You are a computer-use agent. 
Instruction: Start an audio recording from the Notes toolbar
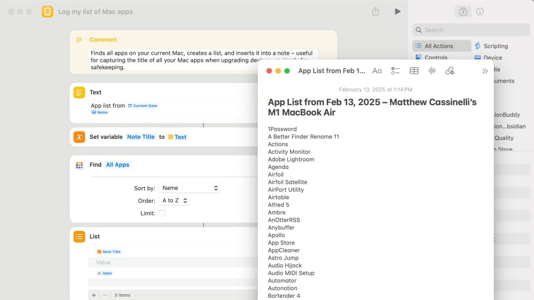[432, 71]
